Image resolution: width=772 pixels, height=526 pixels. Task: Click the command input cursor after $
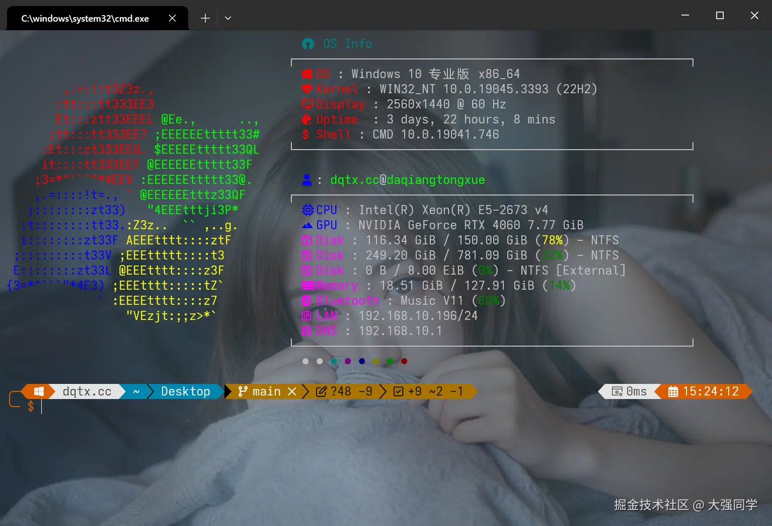click(42, 407)
